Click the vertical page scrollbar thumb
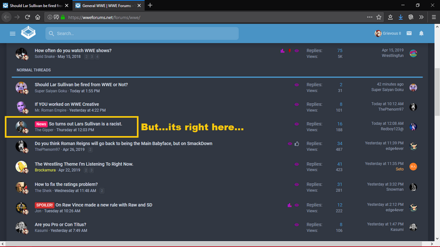440x247 pixels. pyautogui.click(x=437, y=91)
